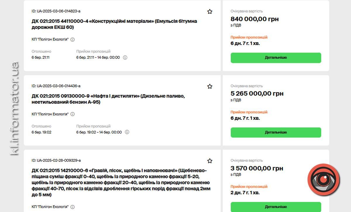Star the bitumen emulsion tender as favorite
This screenshot has width=351, height=212.
click(x=209, y=11)
